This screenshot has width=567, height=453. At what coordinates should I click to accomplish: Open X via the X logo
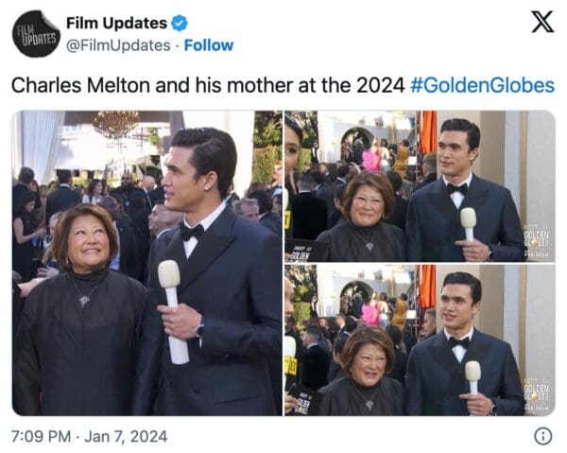[541, 23]
